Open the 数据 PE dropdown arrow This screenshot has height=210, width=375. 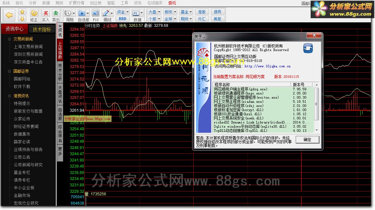point(141,13)
